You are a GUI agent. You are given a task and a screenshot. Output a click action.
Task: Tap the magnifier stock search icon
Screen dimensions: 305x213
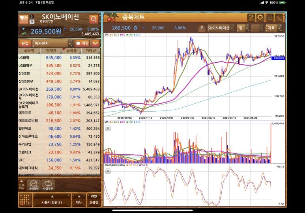coord(94,19)
